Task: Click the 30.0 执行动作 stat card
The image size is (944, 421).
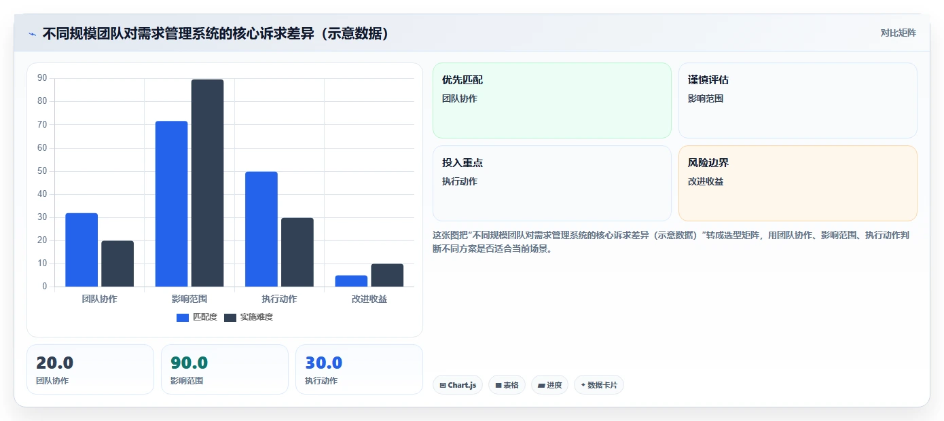Action: (359, 369)
